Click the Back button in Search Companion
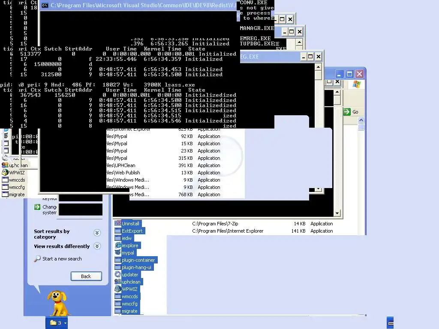This screenshot has height=329, width=439. click(86, 276)
